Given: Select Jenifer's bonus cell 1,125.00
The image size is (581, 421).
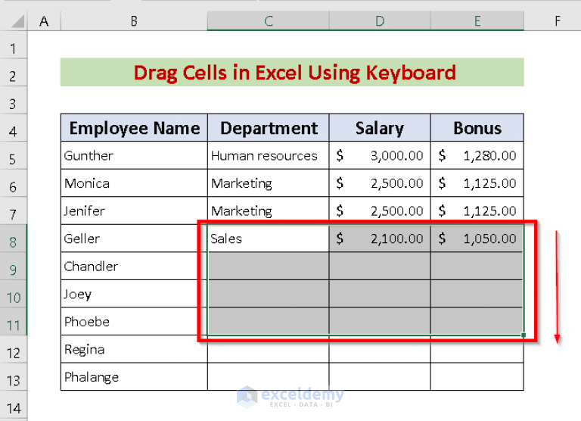Looking at the screenshot, I should [477, 211].
